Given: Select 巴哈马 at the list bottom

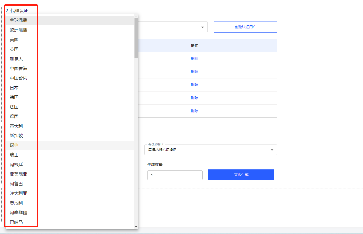Looking at the screenshot, I should 16,222.
